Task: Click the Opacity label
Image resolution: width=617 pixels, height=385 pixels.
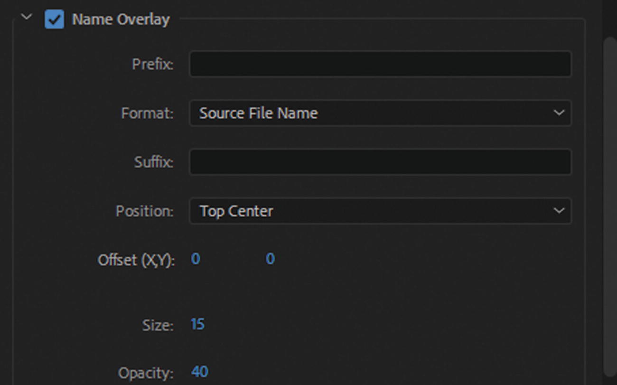Action: click(x=146, y=374)
